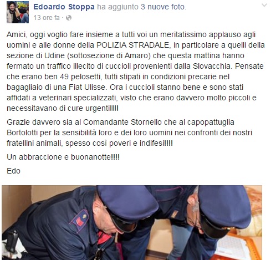Open the '3 nuove foto' link
The height and width of the screenshot is (260, 271).
pos(163,7)
